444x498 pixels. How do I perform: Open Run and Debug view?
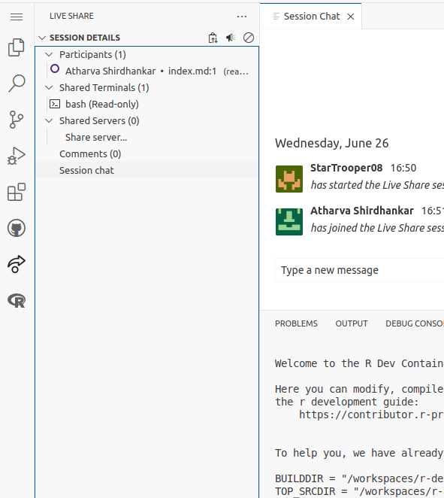(x=17, y=156)
